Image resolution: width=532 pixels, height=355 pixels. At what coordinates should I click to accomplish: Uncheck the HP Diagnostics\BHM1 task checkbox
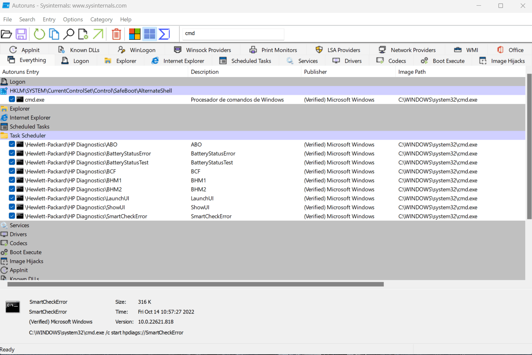point(12,180)
